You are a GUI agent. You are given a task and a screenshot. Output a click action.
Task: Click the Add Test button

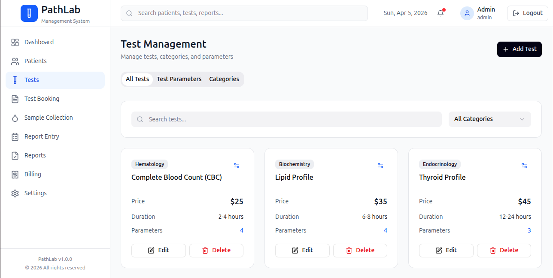click(x=520, y=49)
